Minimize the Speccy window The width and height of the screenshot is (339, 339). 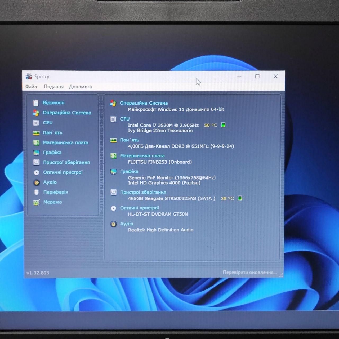239,77
